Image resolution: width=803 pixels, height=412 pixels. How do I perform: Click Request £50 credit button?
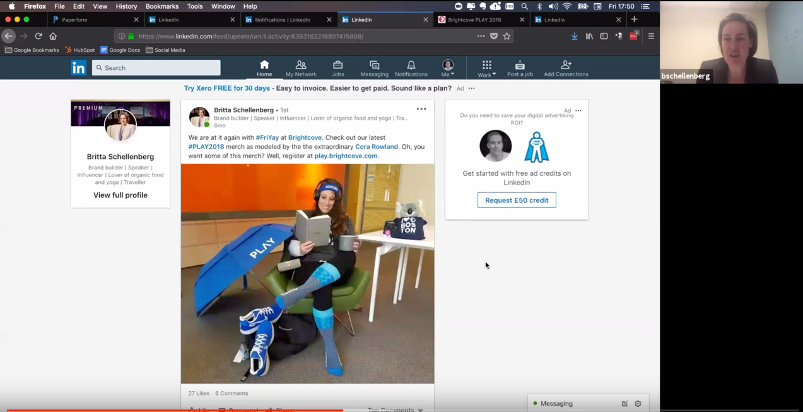coord(517,200)
